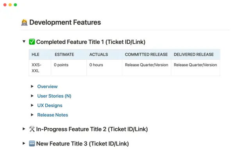Click the Development Features page title
250x156 pixels.
[x=65, y=22]
